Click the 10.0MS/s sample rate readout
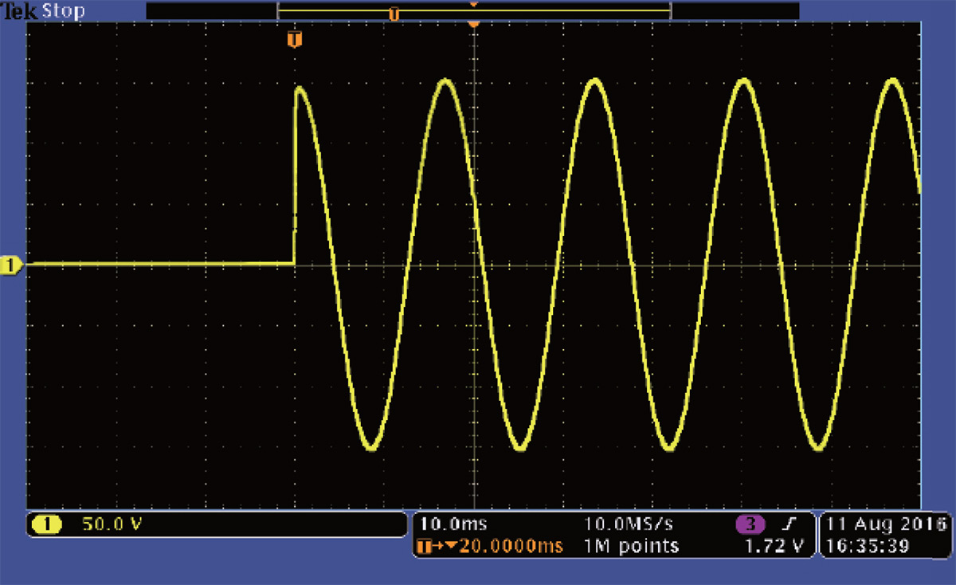Viewport: 956px width, 585px height. coord(629,524)
